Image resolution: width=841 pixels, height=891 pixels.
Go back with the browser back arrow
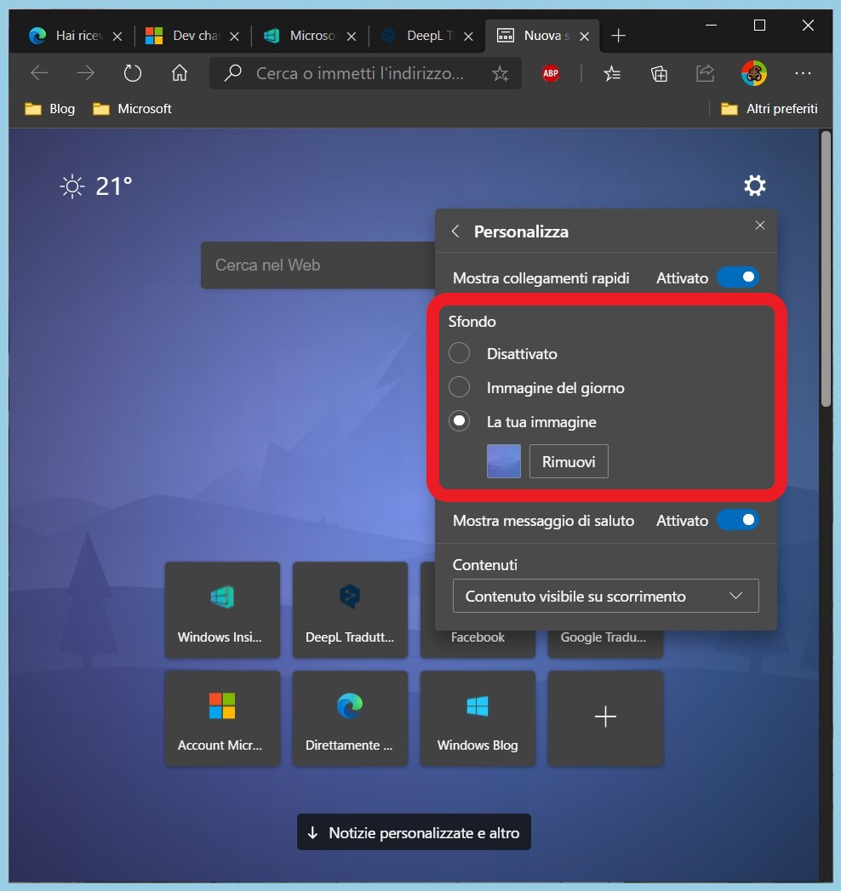pos(39,73)
